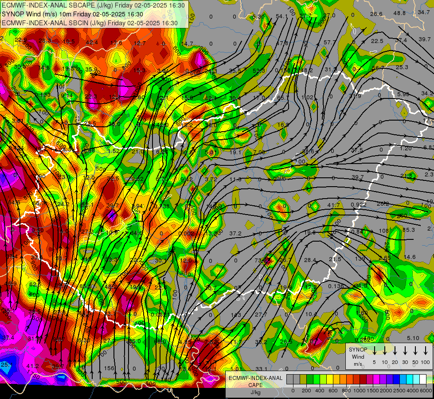
Task: Click the '2500' tick on CAPE scale
Action: point(399,391)
